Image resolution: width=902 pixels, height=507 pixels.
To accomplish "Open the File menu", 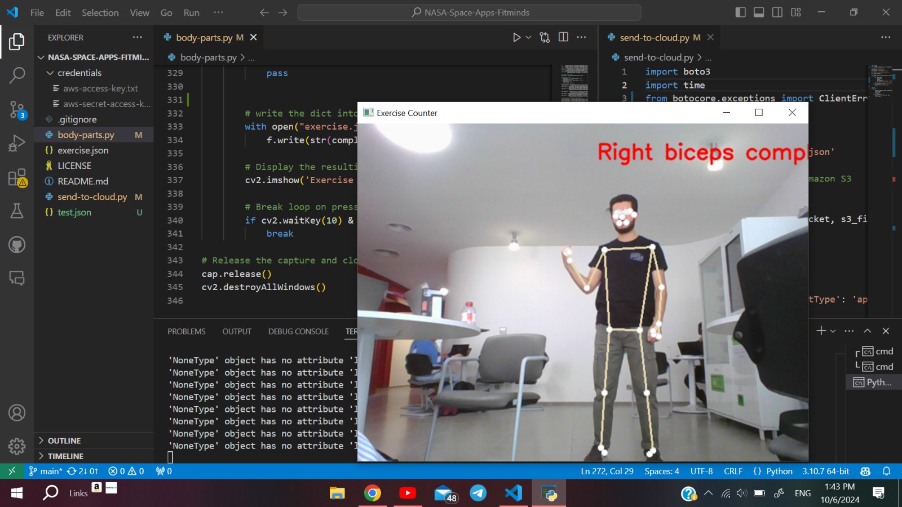I will click(x=37, y=12).
